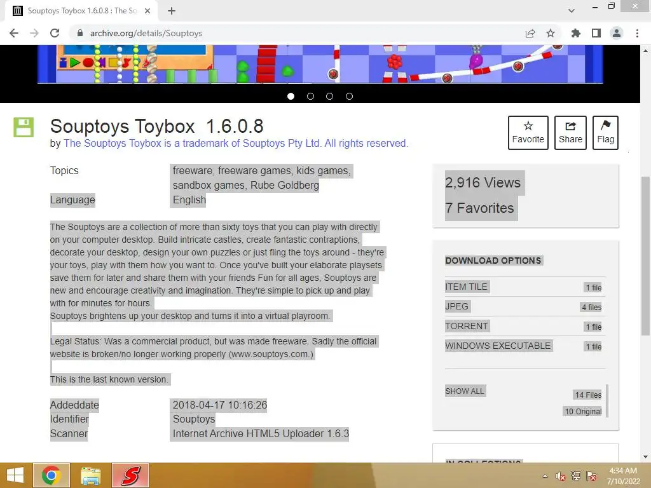Viewport: 651px width, 488px height.
Task: Toggle the Chrome side panel icon
Action: tap(596, 33)
